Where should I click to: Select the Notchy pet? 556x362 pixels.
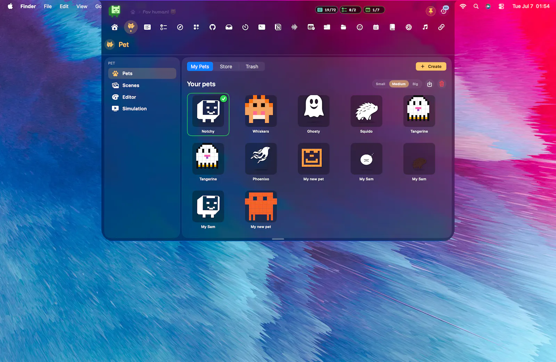pos(208,114)
